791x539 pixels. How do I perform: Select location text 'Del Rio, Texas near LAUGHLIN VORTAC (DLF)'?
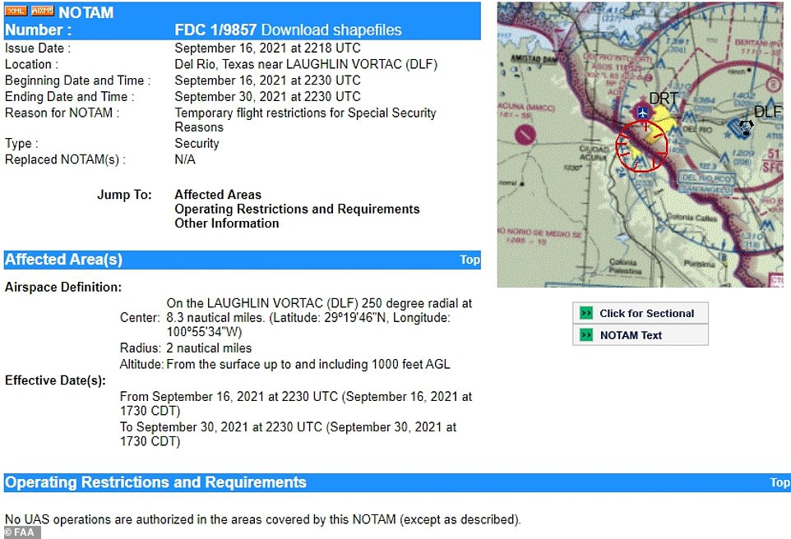[306, 65]
